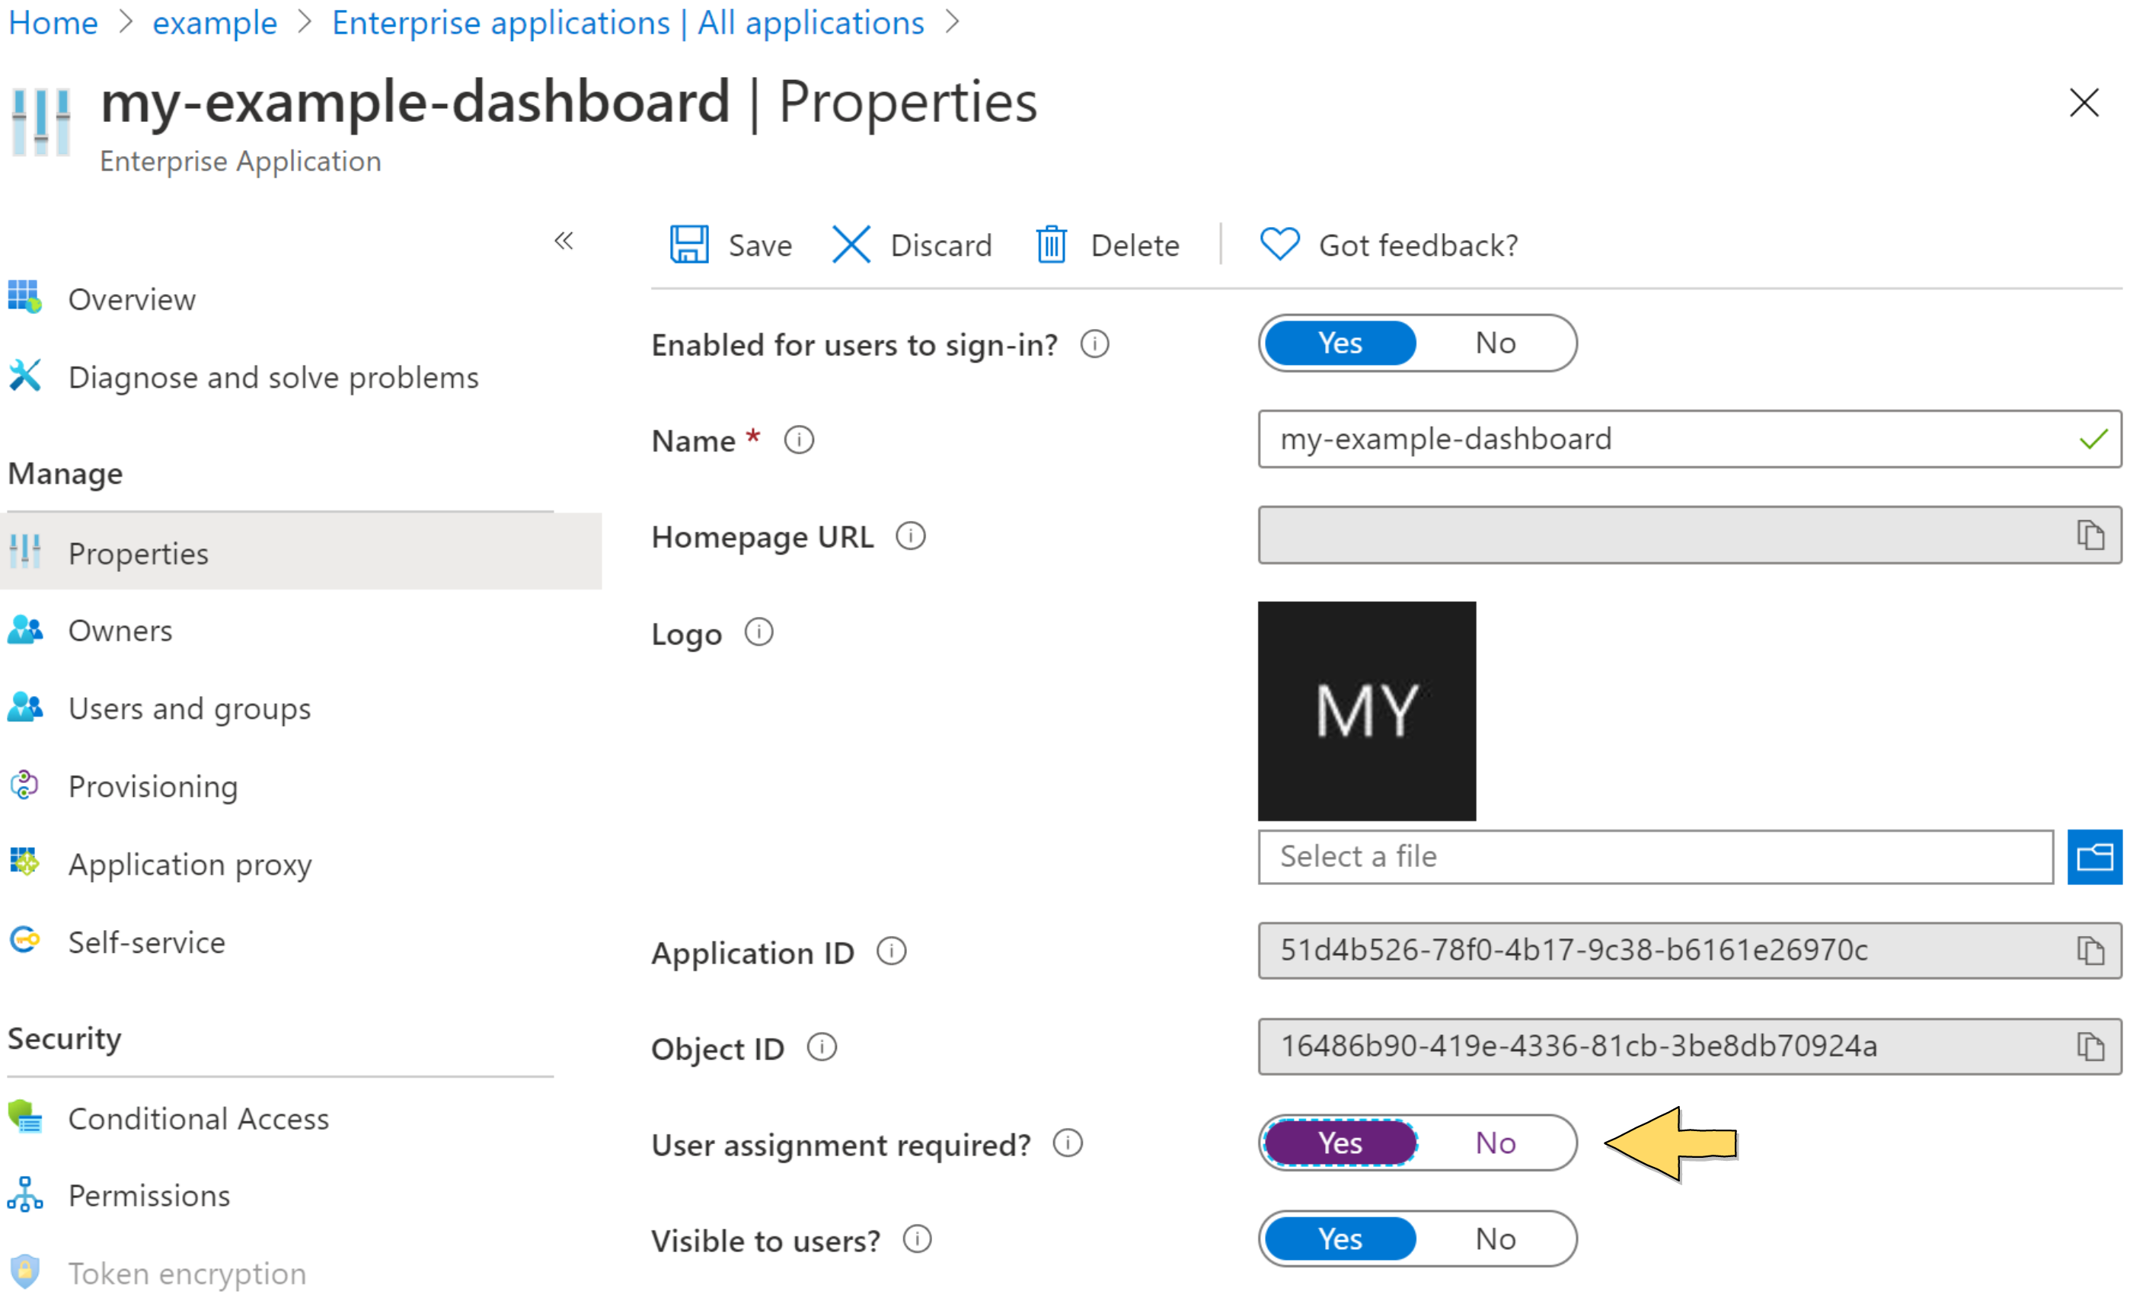The image size is (2133, 1301).
Task: Collapse the sidebar with the double chevron
Action: (564, 241)
